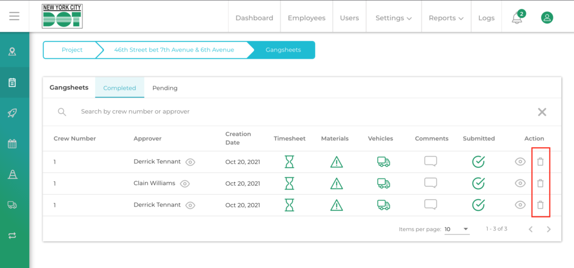
Task: Delete the Clain Williams gangsheet row
Action: (540, 184)
